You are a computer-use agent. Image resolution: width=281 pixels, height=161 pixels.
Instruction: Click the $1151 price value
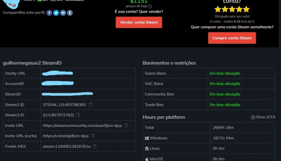coord(139,1)
